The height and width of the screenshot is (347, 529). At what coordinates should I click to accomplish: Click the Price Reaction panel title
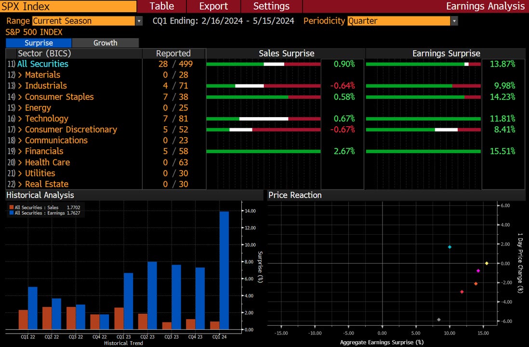[x=295, y=195]
